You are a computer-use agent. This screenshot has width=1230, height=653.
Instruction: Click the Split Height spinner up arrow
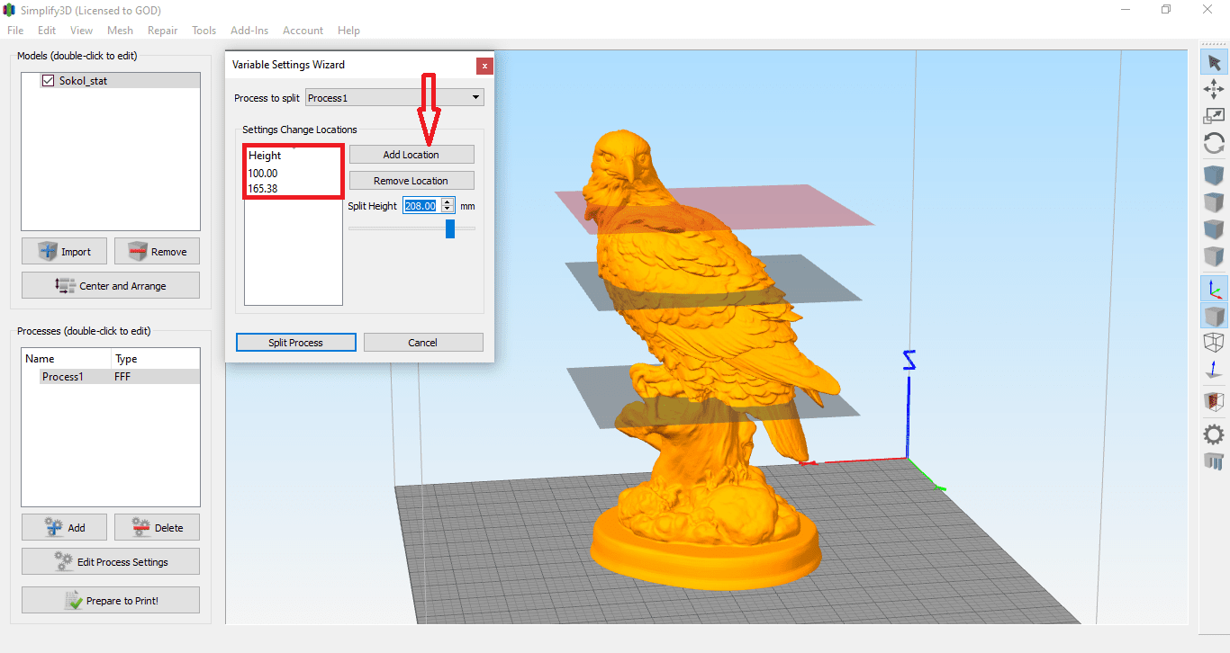point(448,201)
